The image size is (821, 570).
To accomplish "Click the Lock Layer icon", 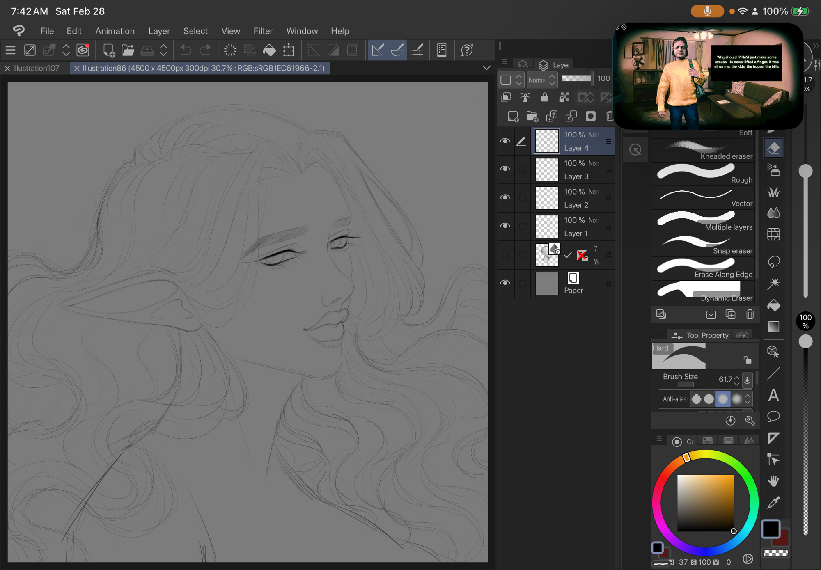I will click(544, 97).
